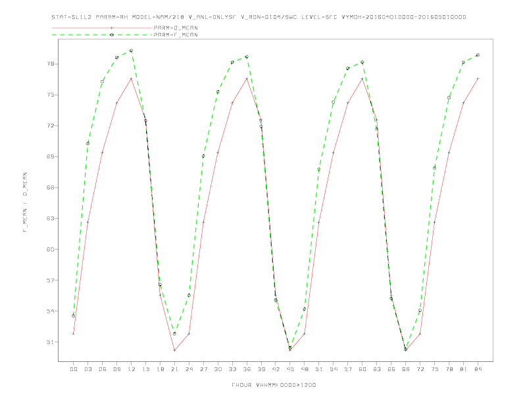This screenshot has width=521, height=402.
Task: Click y-axis tick label 78
Action: 50,64
